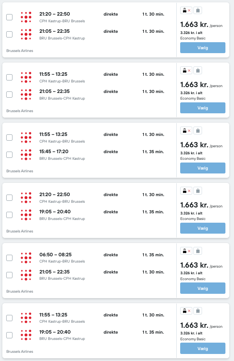Click luggage icon on fifth flight card
Viewport: 234px width, 361px height.
tap(198, 251)
